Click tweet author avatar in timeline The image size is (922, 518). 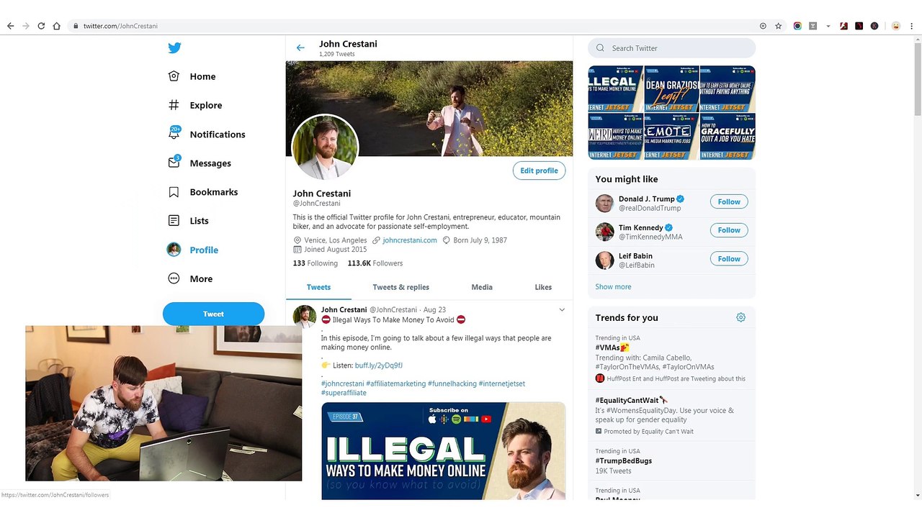click(304, 317)
